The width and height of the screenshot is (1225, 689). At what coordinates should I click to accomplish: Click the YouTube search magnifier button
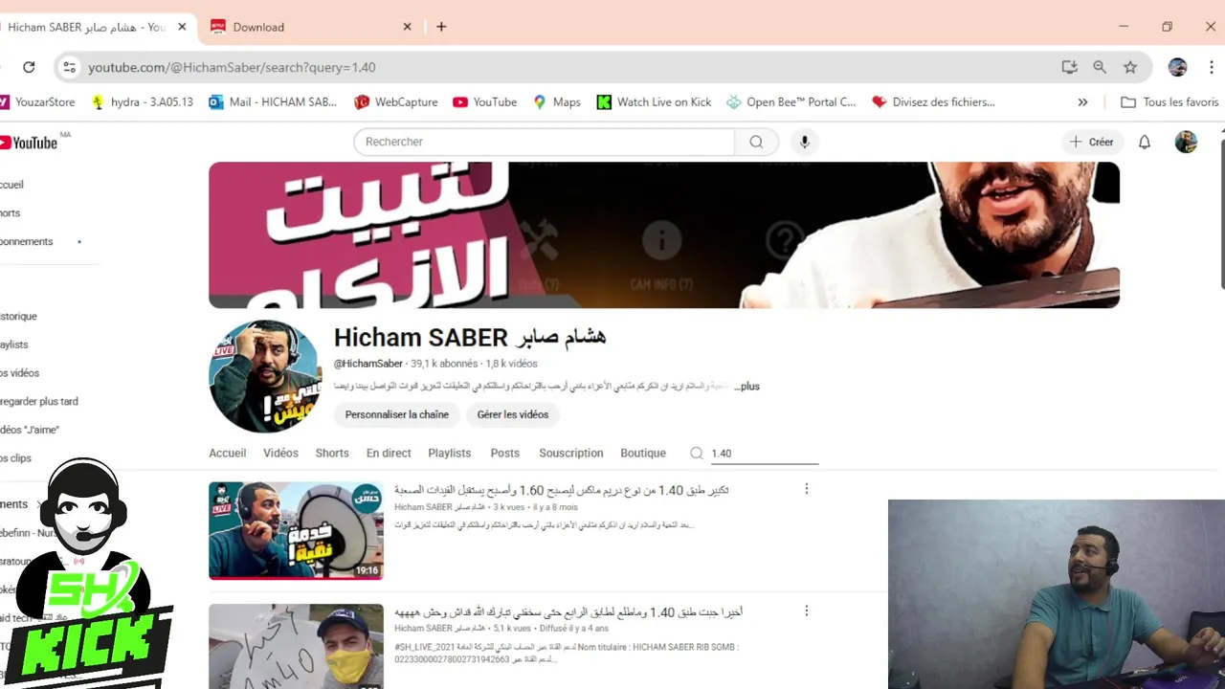[756, 142]
